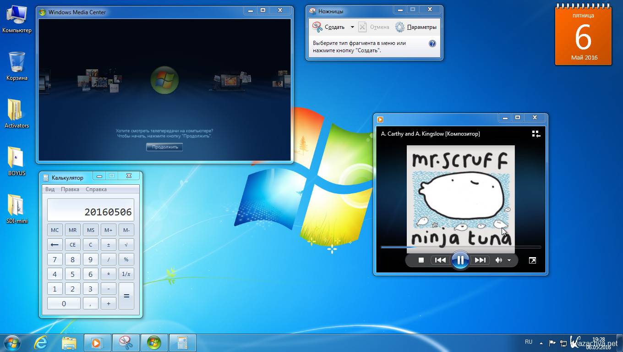Show hidden system tray icons
Screen dimensions: 623x352
point(541,342)
